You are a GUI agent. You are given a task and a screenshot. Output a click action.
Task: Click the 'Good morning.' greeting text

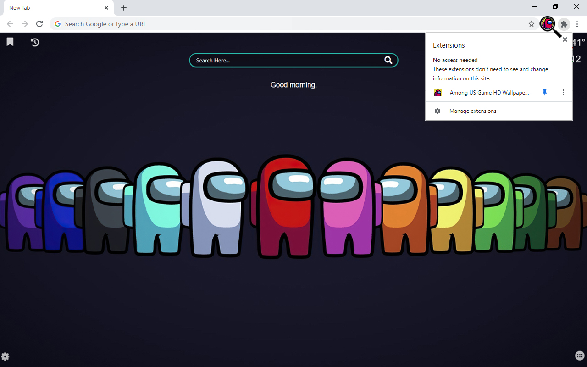[x=293, y=85]
